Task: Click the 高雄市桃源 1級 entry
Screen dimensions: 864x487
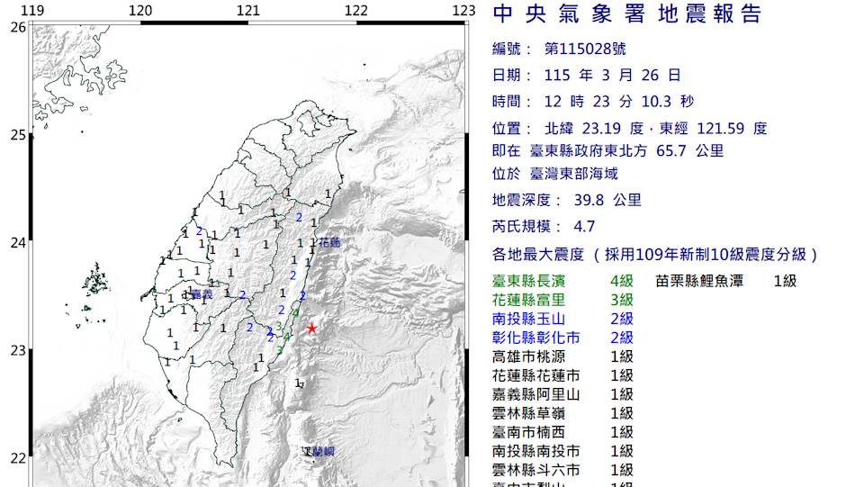Action: click(562, 356)
